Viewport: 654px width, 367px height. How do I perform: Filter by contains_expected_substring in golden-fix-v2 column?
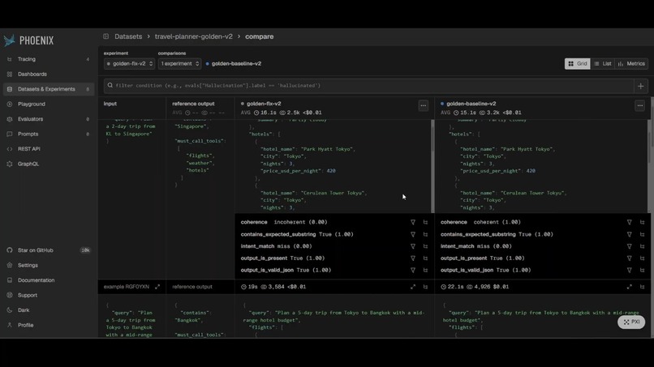[412, 234]
